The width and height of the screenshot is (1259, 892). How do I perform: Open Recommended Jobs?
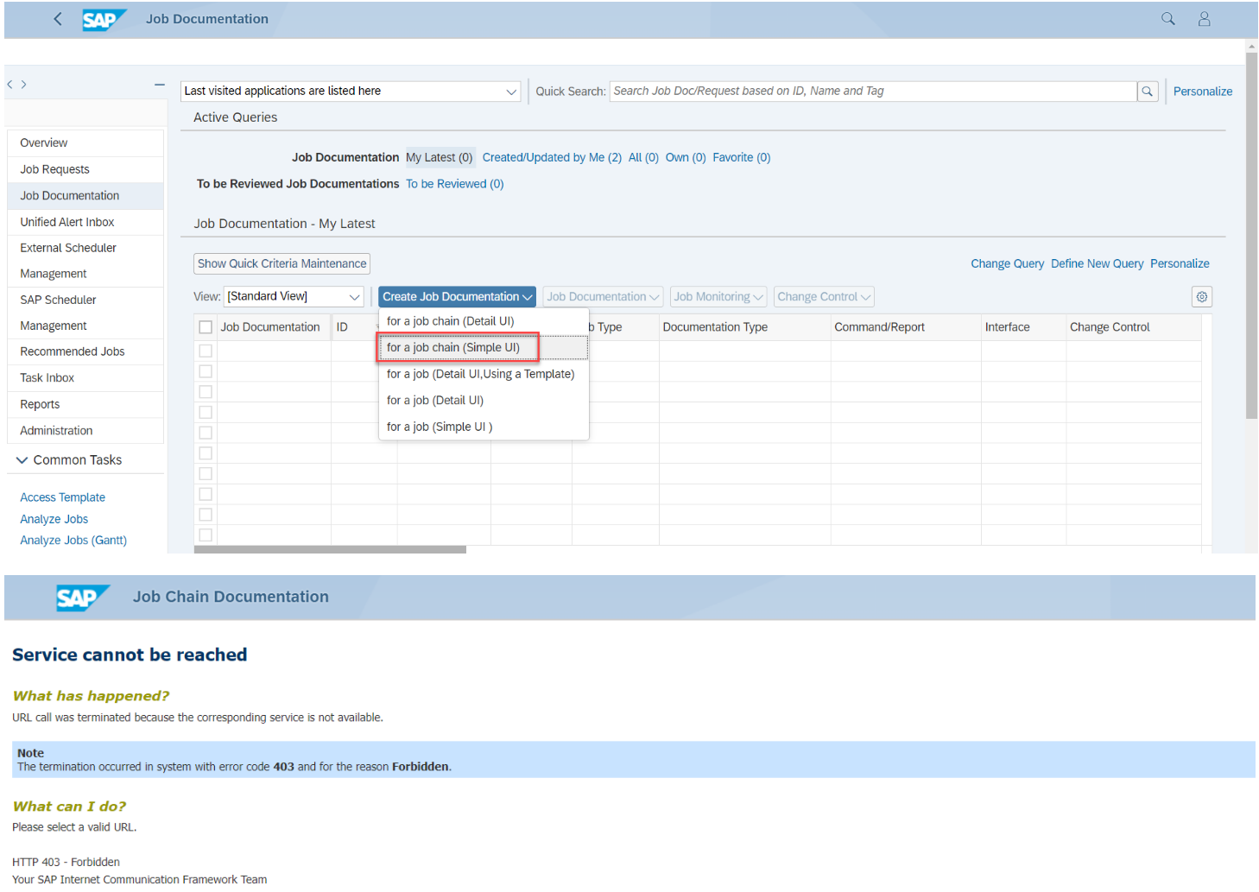tap(85, 351)
